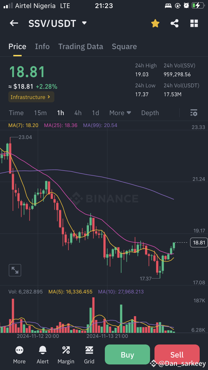Switch to the Info tab
This screenshot has height=370, width=208.
coord(42,47)
